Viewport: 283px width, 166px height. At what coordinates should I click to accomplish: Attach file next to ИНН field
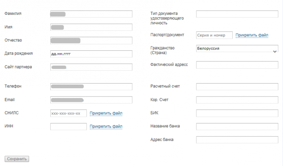[x=106, y=127]
